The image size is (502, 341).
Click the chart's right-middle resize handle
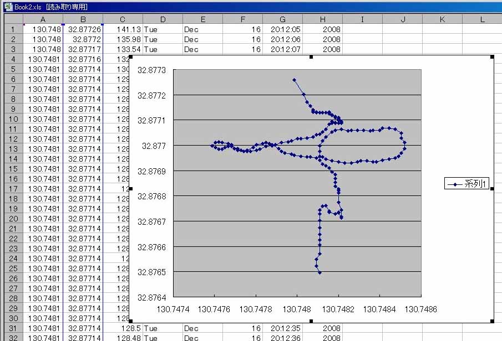(x=493, y=189)
